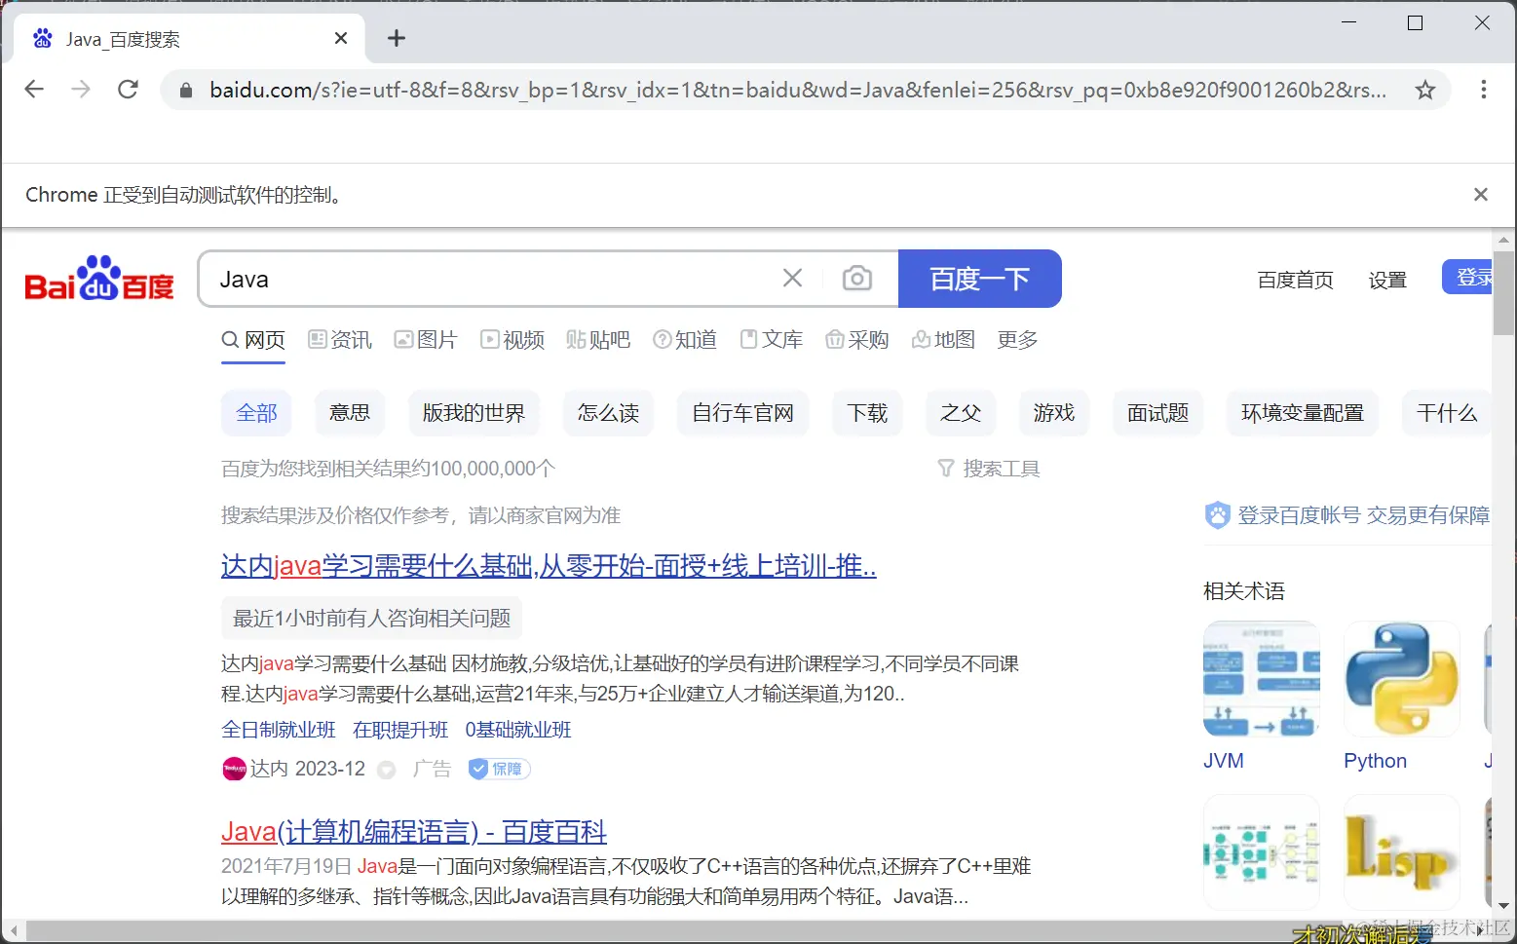The image size is (1517, 944).
Task: Click the 搜索工具 filter icon
Action: [x=946, y=469]
